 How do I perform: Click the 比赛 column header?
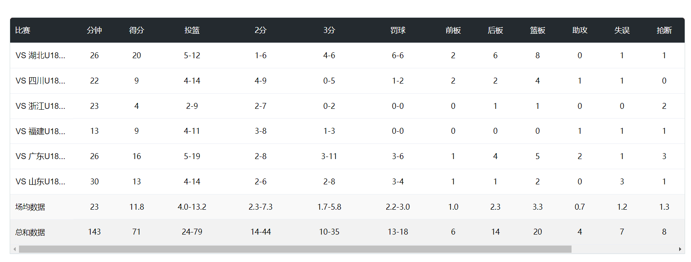[23, 30]
